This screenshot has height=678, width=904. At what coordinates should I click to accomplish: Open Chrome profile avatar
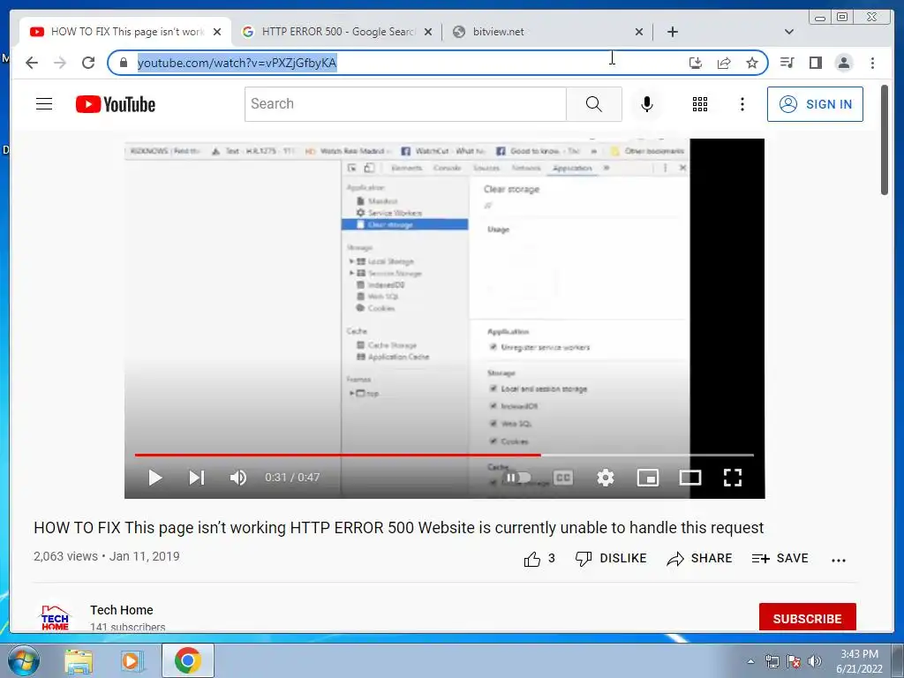pos(843,63)
